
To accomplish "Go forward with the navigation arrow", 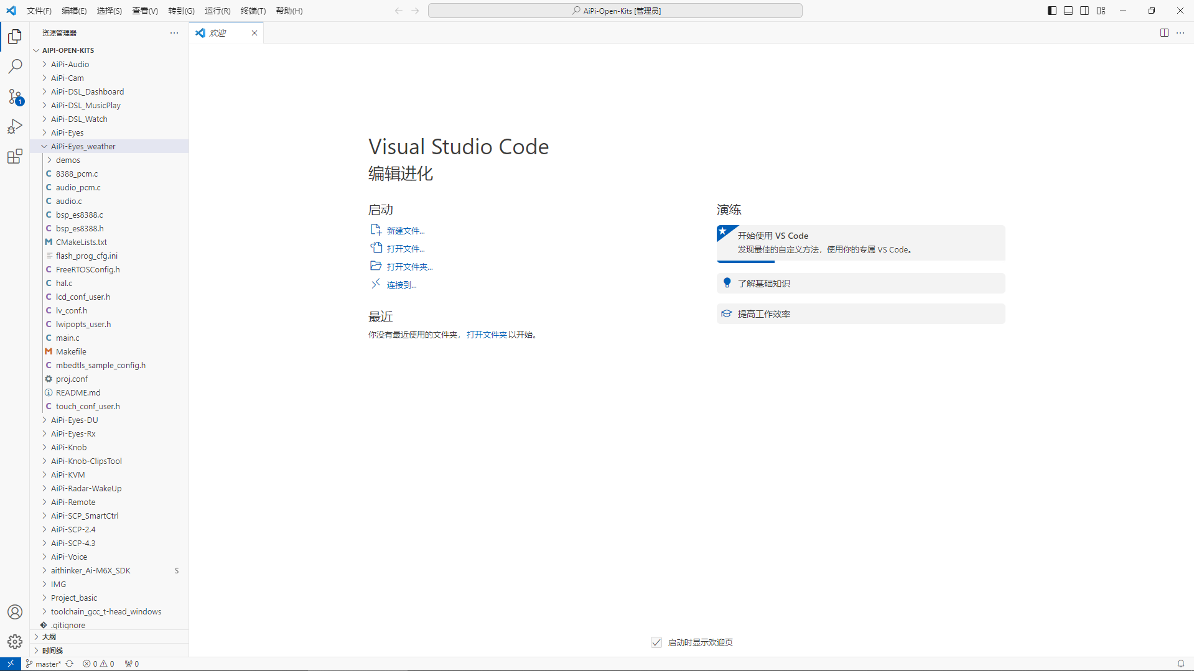I will (415, 11).
